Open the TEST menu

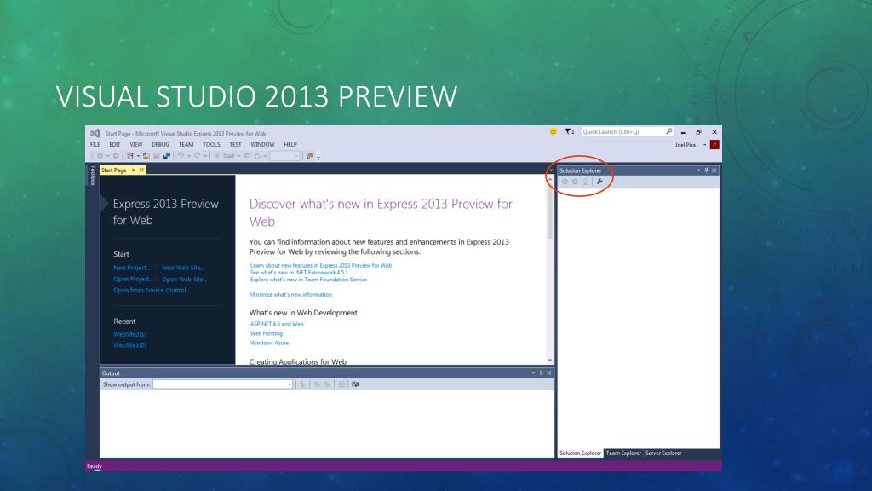point(235,144)
